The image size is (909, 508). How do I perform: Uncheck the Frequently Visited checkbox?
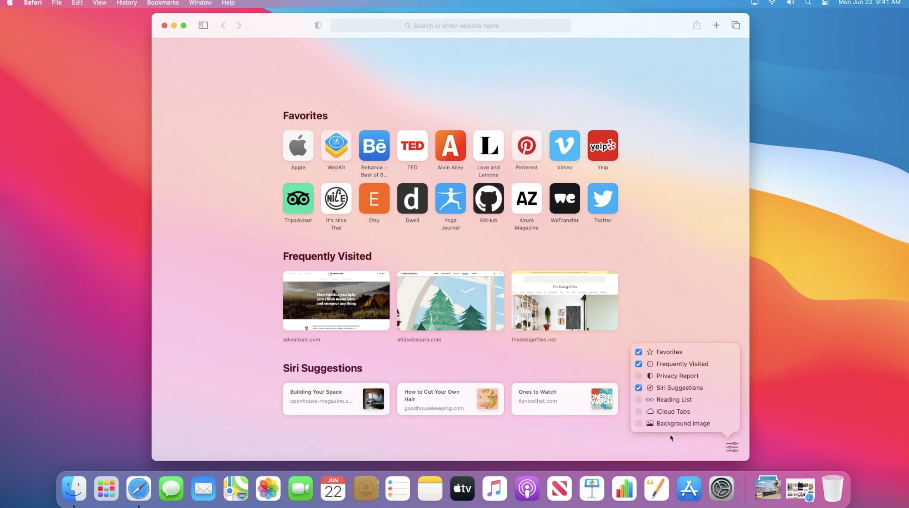click(x=638, y=364)
